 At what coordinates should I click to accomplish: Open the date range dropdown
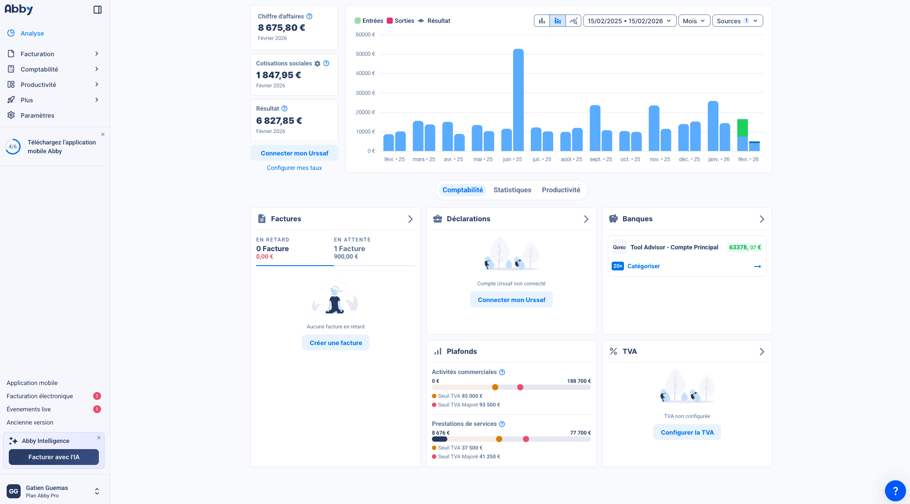coord(629,21)
